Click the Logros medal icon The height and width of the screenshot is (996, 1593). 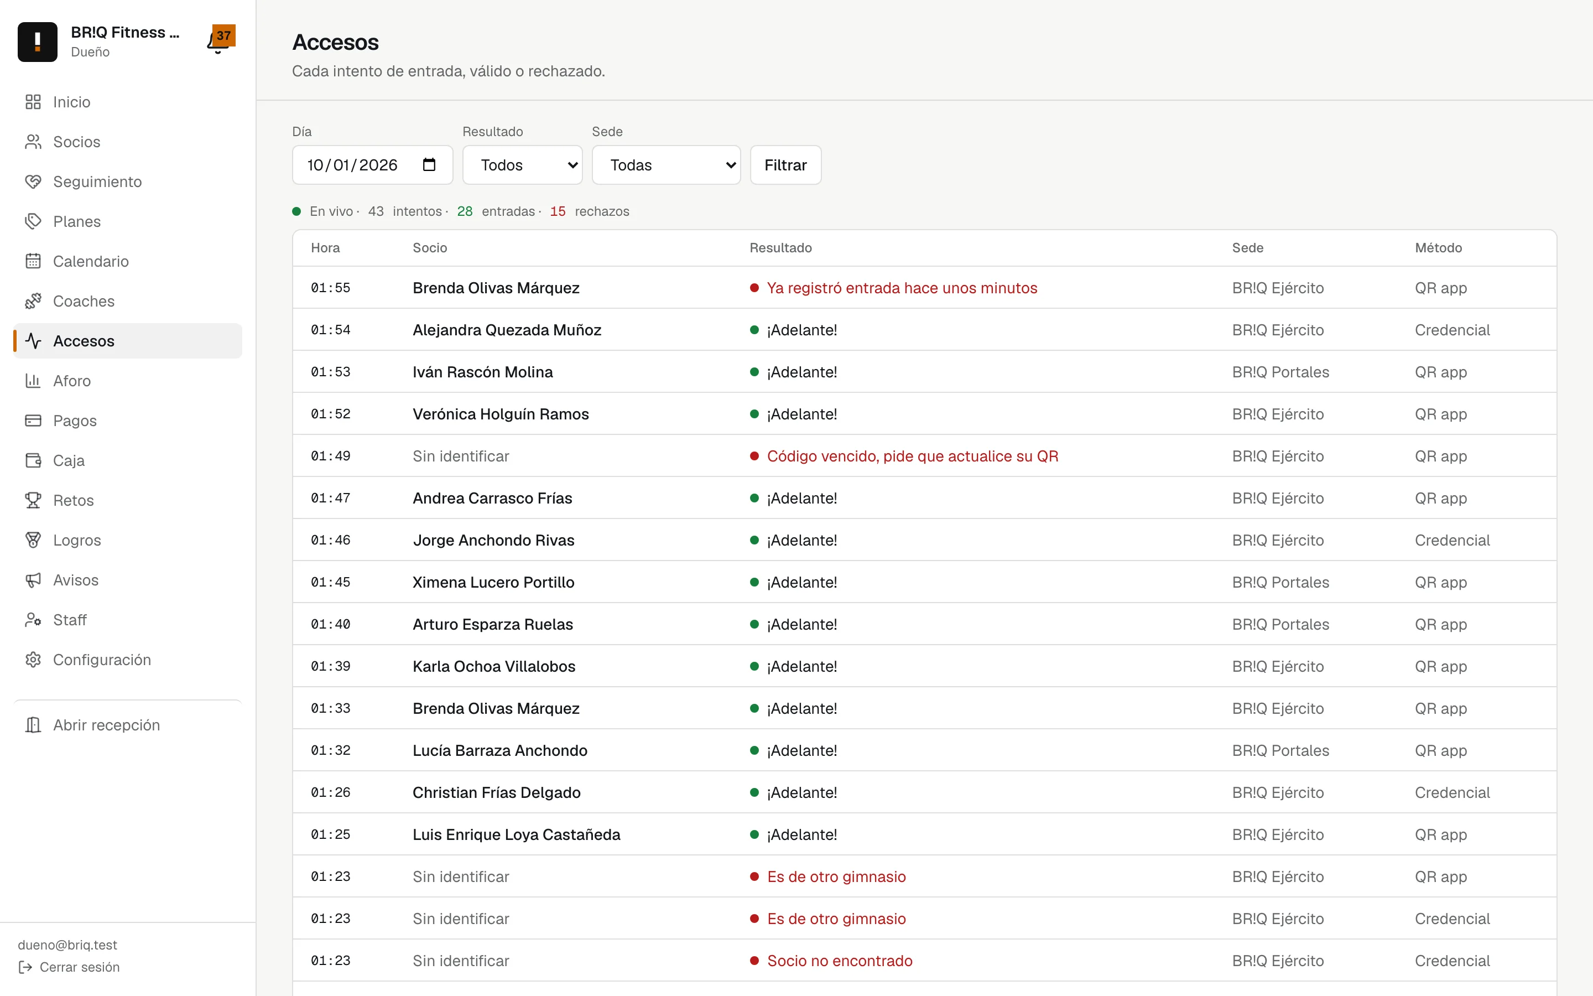[33, 540]
